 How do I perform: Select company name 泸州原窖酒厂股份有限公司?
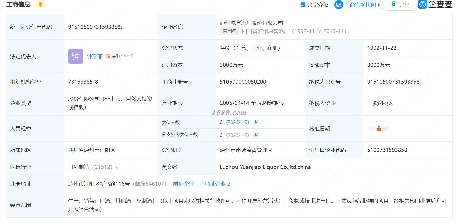[251, 23]
